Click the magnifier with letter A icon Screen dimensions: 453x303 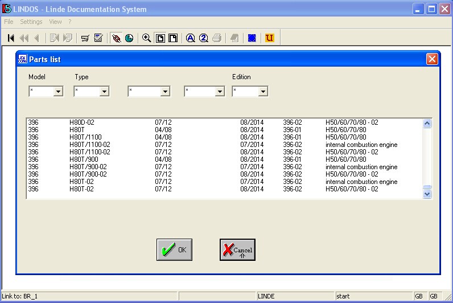pyautogui.click(x=191, y=38)
